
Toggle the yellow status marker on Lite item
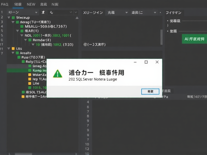click(x=30, y=83)
